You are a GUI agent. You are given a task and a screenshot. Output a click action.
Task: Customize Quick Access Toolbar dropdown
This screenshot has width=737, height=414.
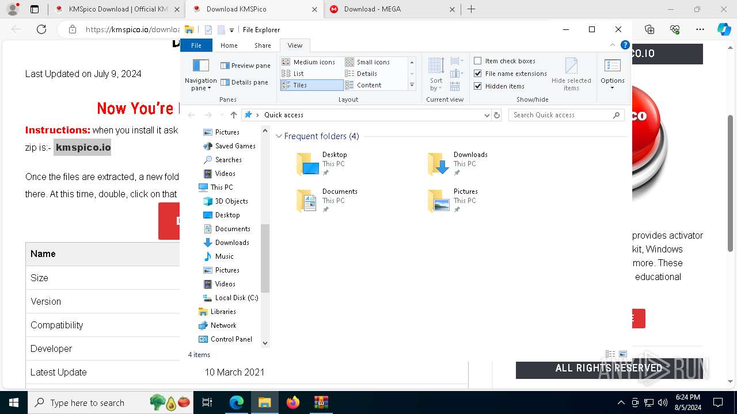[x=231, y=30]
